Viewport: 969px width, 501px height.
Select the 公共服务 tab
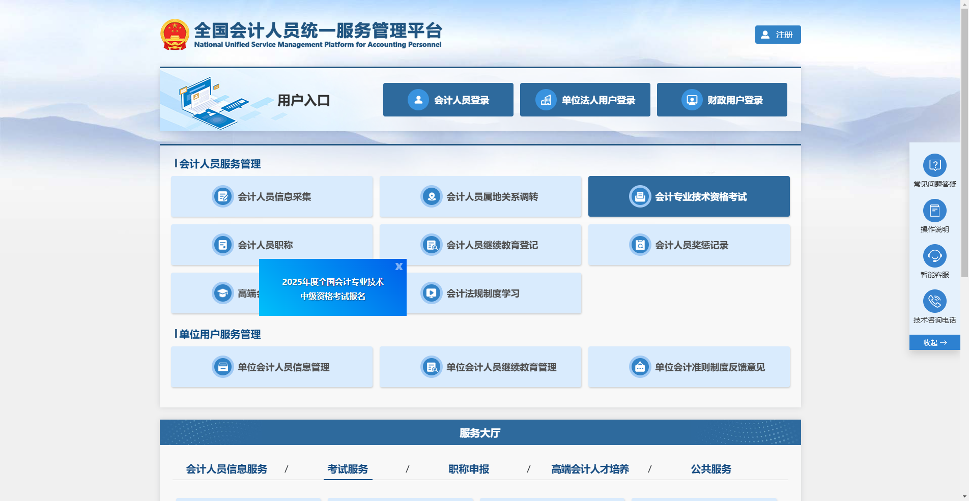[711, 469]
